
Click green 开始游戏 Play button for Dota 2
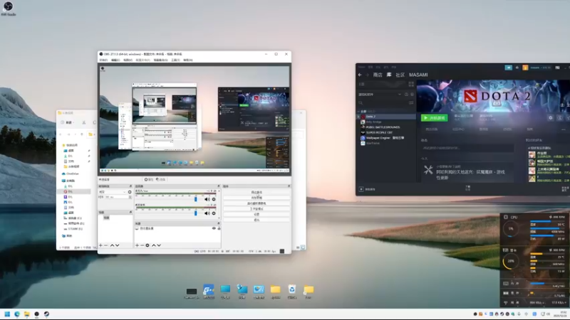pyautogui.click(x=435, y=118)
